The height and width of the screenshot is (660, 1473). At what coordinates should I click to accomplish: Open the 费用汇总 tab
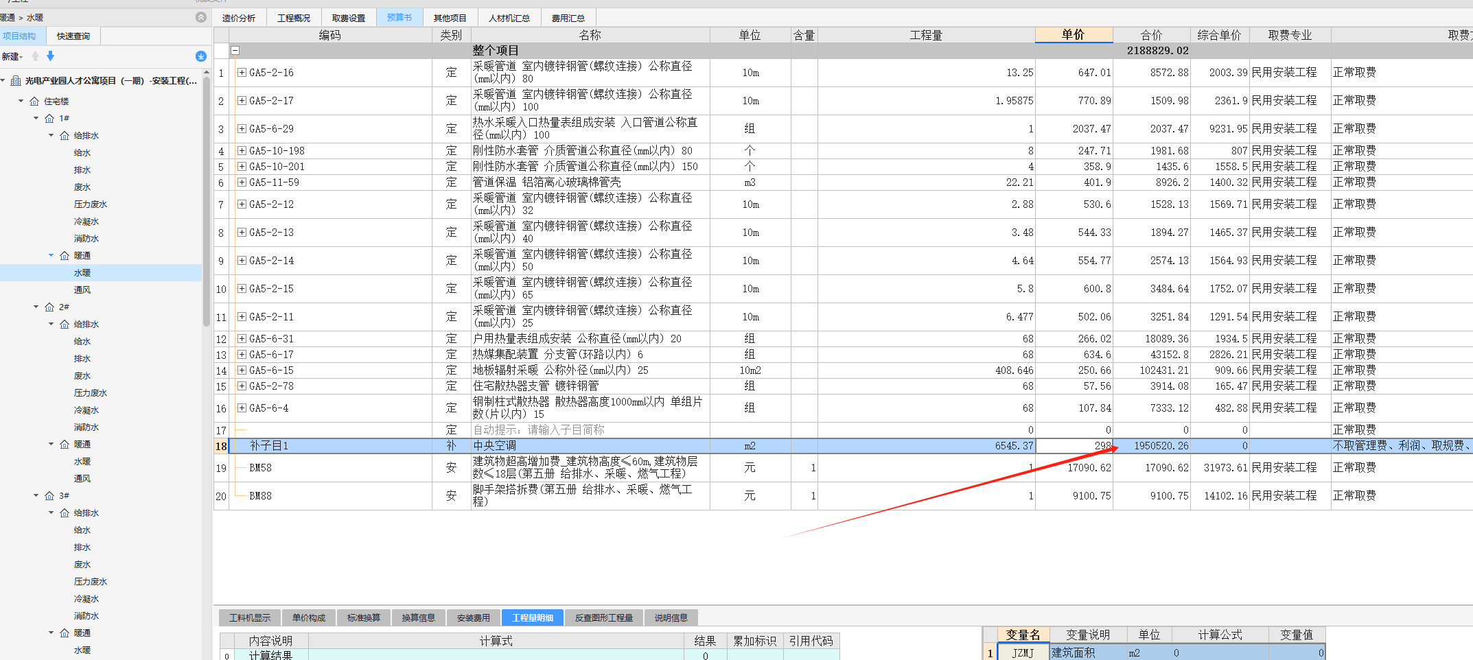[x=568, y=18]
